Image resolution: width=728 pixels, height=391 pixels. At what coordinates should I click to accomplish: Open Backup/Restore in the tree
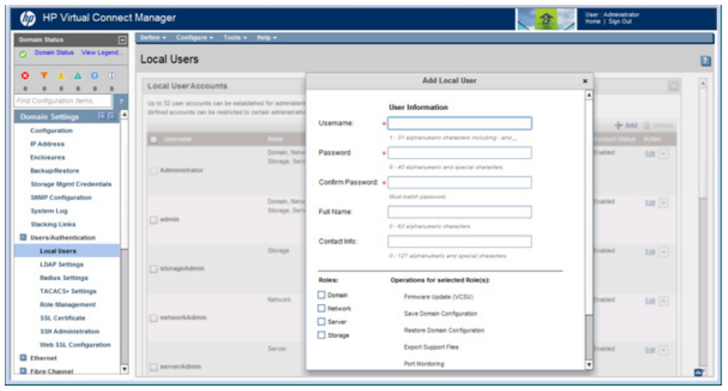pos(55,171)
